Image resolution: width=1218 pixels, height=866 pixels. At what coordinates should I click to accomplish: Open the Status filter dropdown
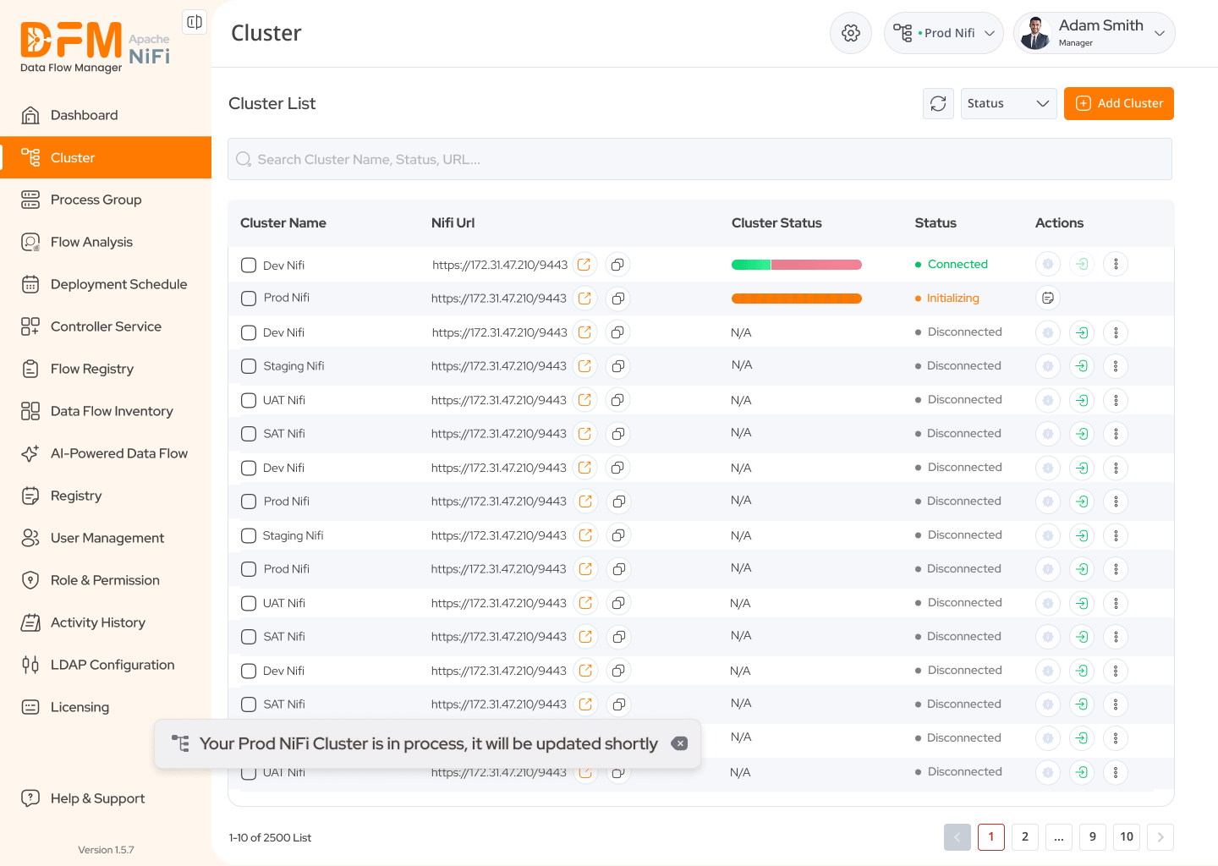point(1008,103)
